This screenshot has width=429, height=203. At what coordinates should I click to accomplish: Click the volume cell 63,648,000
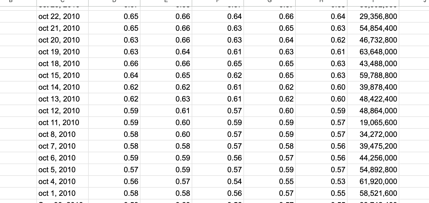click(x=373, y=52)
